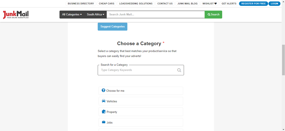Click the magnifier icon in category search
The height and width of the screenshot is (131, 285).
click(179, 70)
